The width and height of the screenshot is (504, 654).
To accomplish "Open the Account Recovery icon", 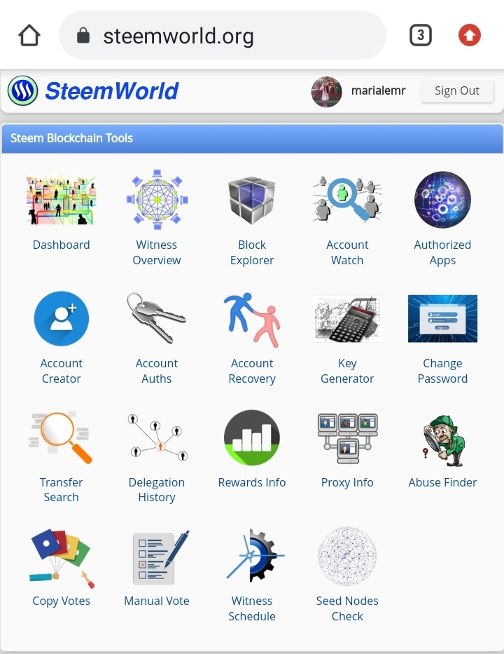I will pyautogui.click(x=251, y=320).
